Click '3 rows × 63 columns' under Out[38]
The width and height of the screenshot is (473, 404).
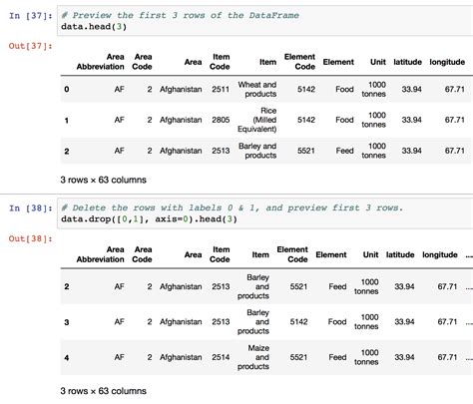coord(103,391)
